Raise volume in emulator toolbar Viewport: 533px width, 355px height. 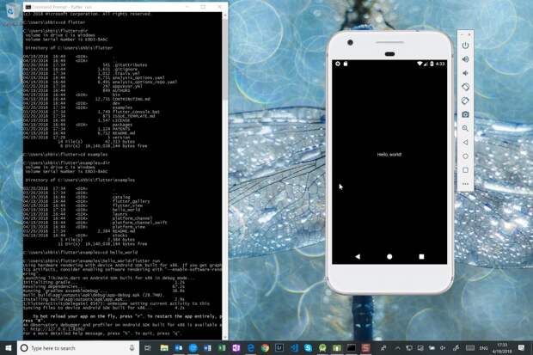(465, 58)
